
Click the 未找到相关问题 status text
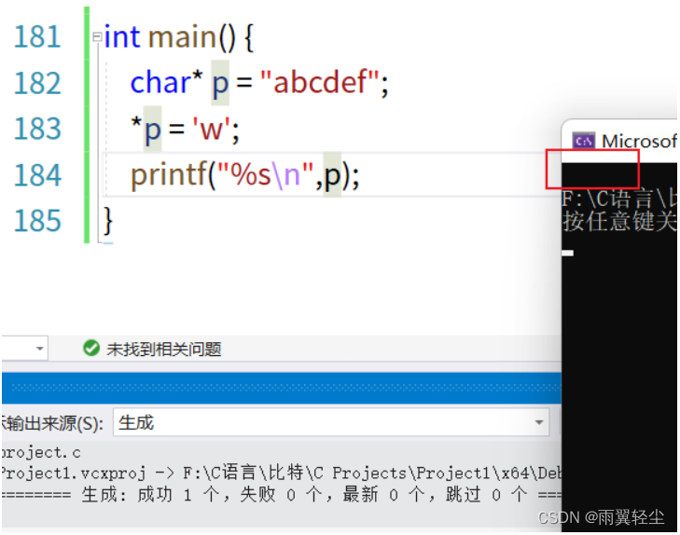[164, 349]
